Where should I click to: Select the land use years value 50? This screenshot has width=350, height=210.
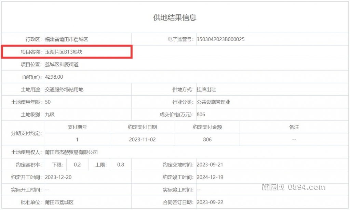pyautogui.click(x=48, y=102)
